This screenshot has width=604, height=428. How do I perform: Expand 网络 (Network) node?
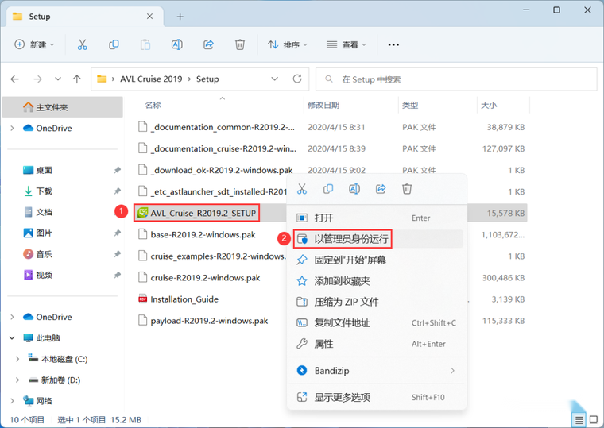point(12,401)
